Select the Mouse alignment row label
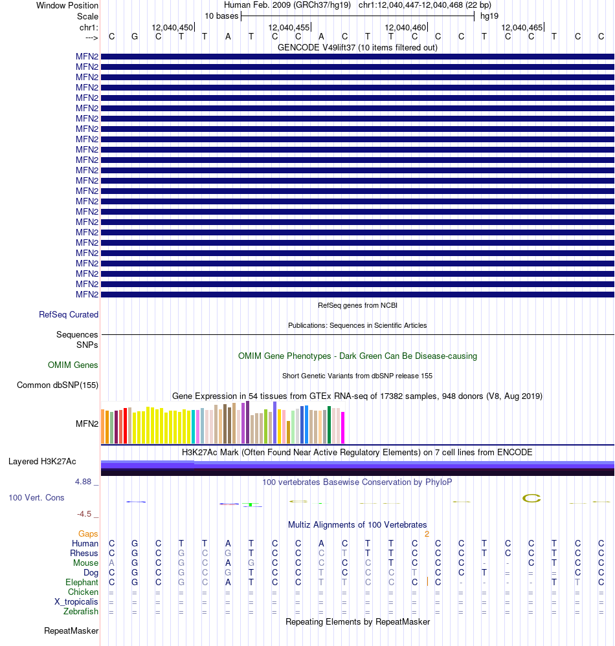Image resolution: width=615 pixels, height=646 pixels. (86, 563)
